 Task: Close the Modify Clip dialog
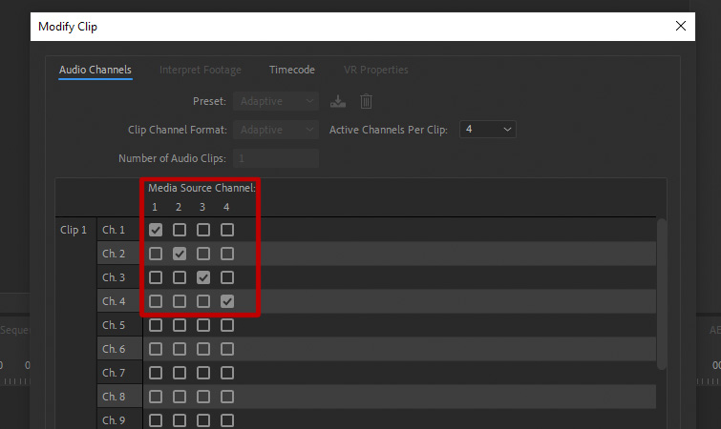point(681,26)
